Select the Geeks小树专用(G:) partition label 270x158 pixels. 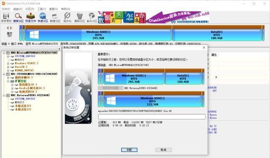click(32, 88)
